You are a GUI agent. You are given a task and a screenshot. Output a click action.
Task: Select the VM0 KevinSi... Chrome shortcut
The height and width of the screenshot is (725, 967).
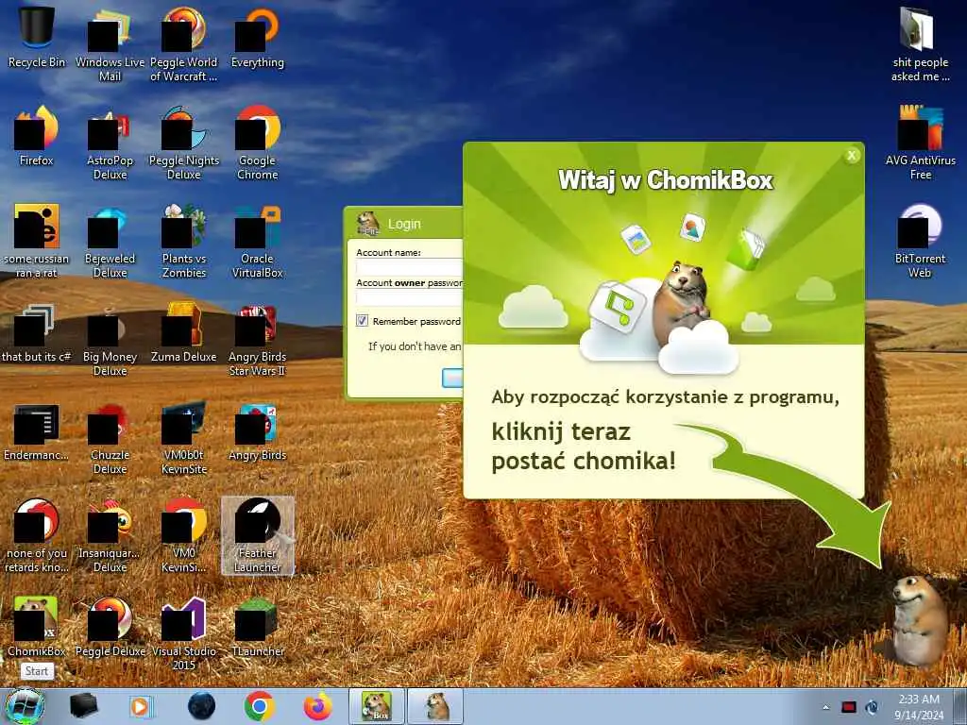[184, 535]
